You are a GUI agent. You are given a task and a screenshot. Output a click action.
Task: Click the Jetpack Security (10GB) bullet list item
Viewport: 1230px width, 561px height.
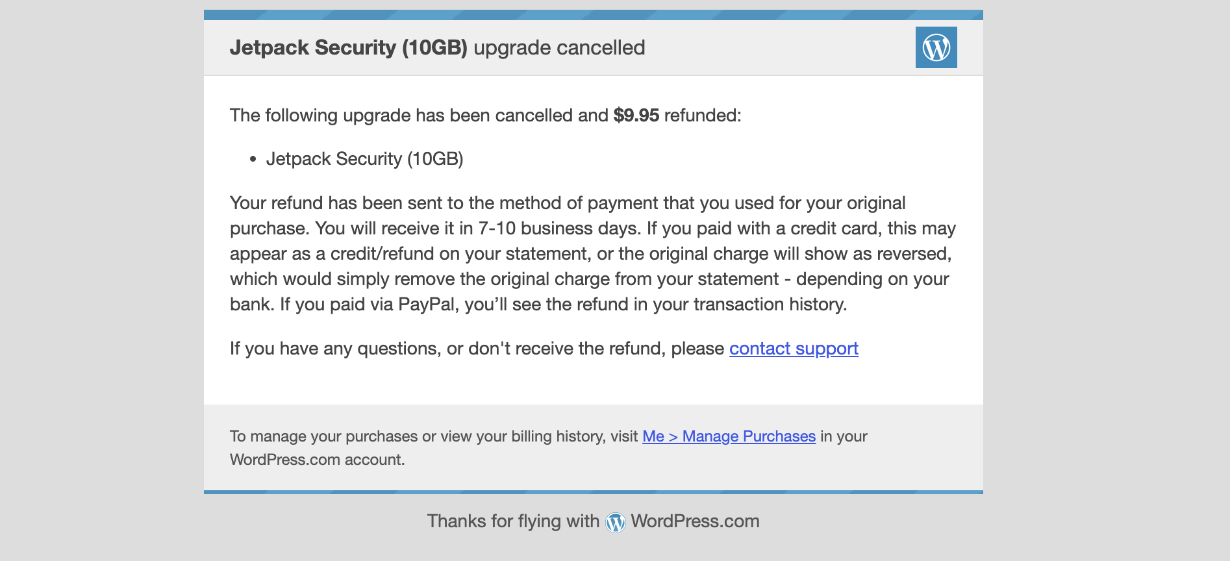[364, 159]
